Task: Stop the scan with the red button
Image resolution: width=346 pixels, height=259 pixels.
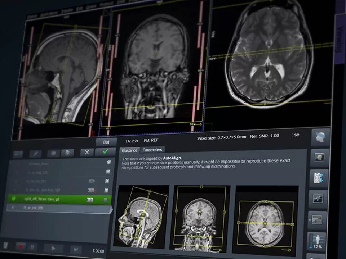Action: (21, 246)
